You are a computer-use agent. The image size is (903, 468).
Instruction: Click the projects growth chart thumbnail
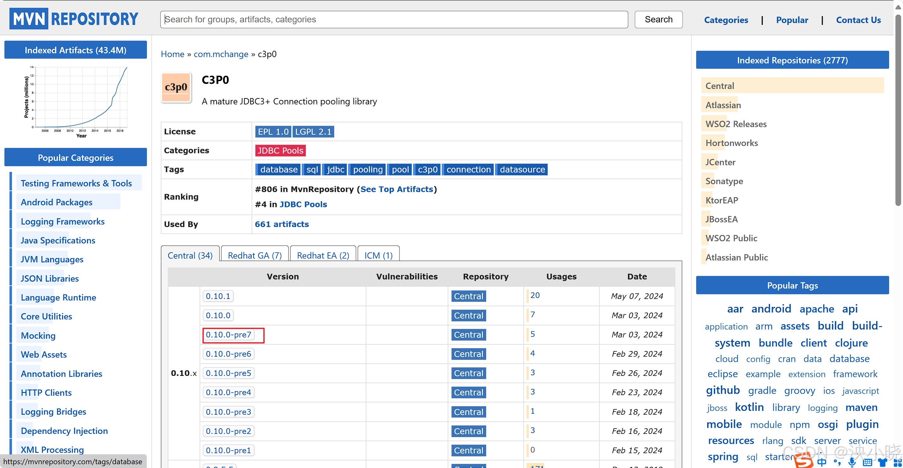click(76, 101)
